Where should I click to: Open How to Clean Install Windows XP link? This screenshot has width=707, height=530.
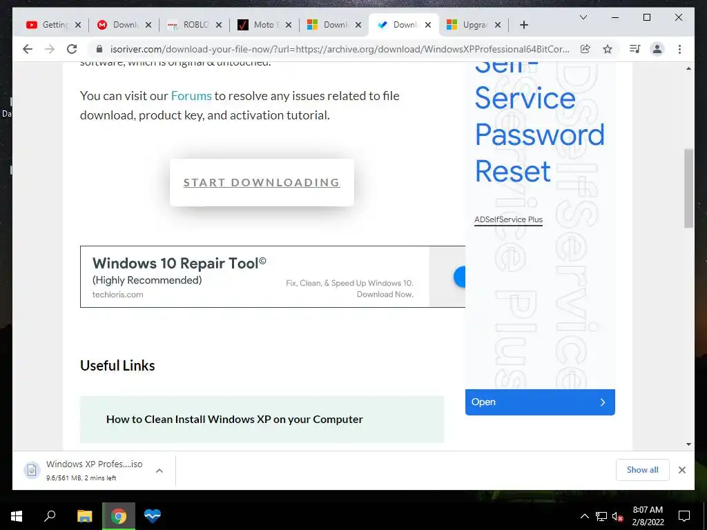point(235,419)
